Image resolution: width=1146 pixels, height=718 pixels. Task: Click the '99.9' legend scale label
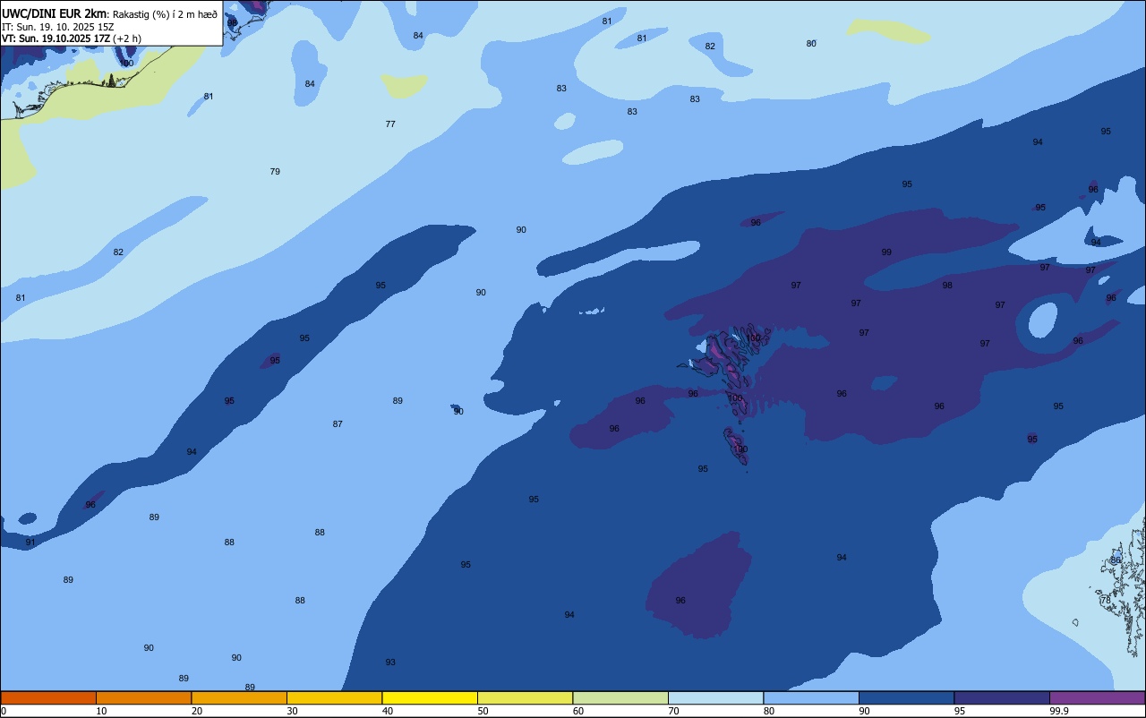pos(1059,711)
